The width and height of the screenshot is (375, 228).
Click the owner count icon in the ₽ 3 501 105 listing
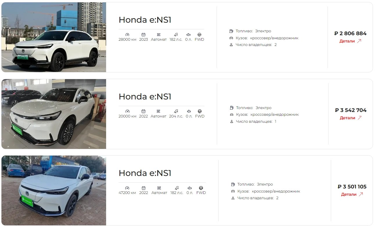(x=233, y=198)
